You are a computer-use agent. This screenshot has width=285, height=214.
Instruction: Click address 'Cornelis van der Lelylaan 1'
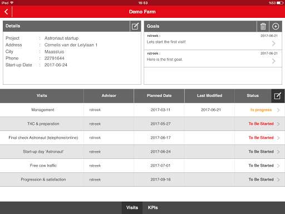click(x=71, y=45)
